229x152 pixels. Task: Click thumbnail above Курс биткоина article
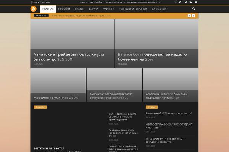[58, 81]
